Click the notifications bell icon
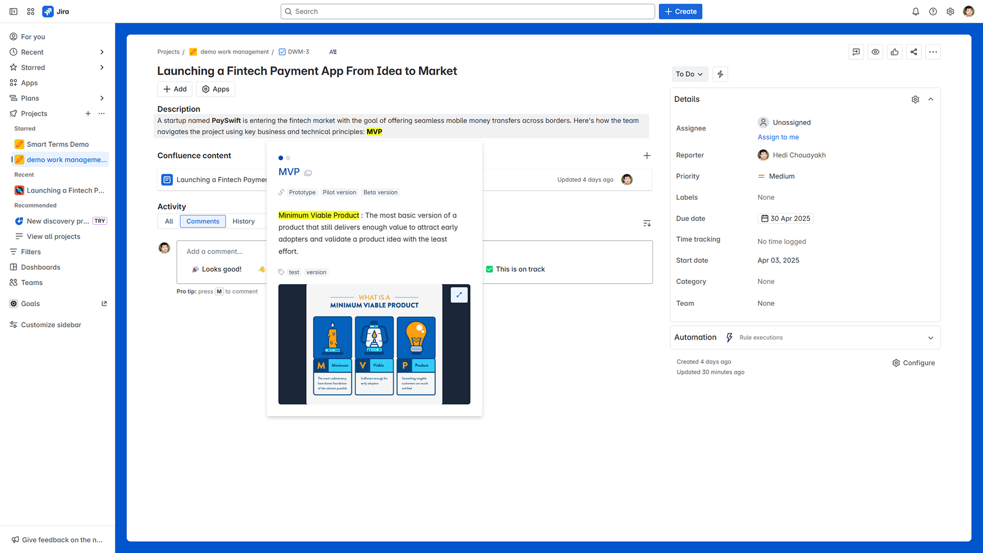This screenshot has height=553, width=983. 915,11
